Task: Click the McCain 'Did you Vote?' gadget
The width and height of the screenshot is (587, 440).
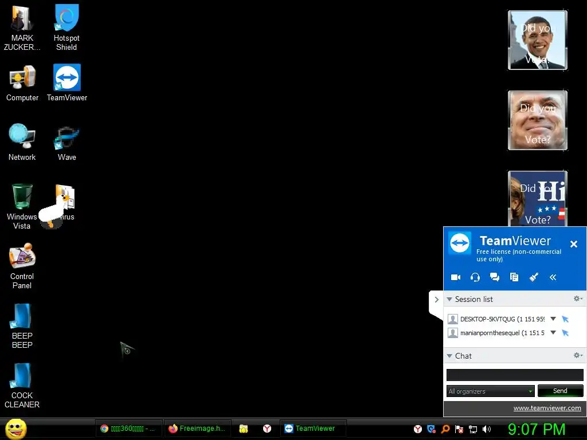Action: click(x=538, y=120)
